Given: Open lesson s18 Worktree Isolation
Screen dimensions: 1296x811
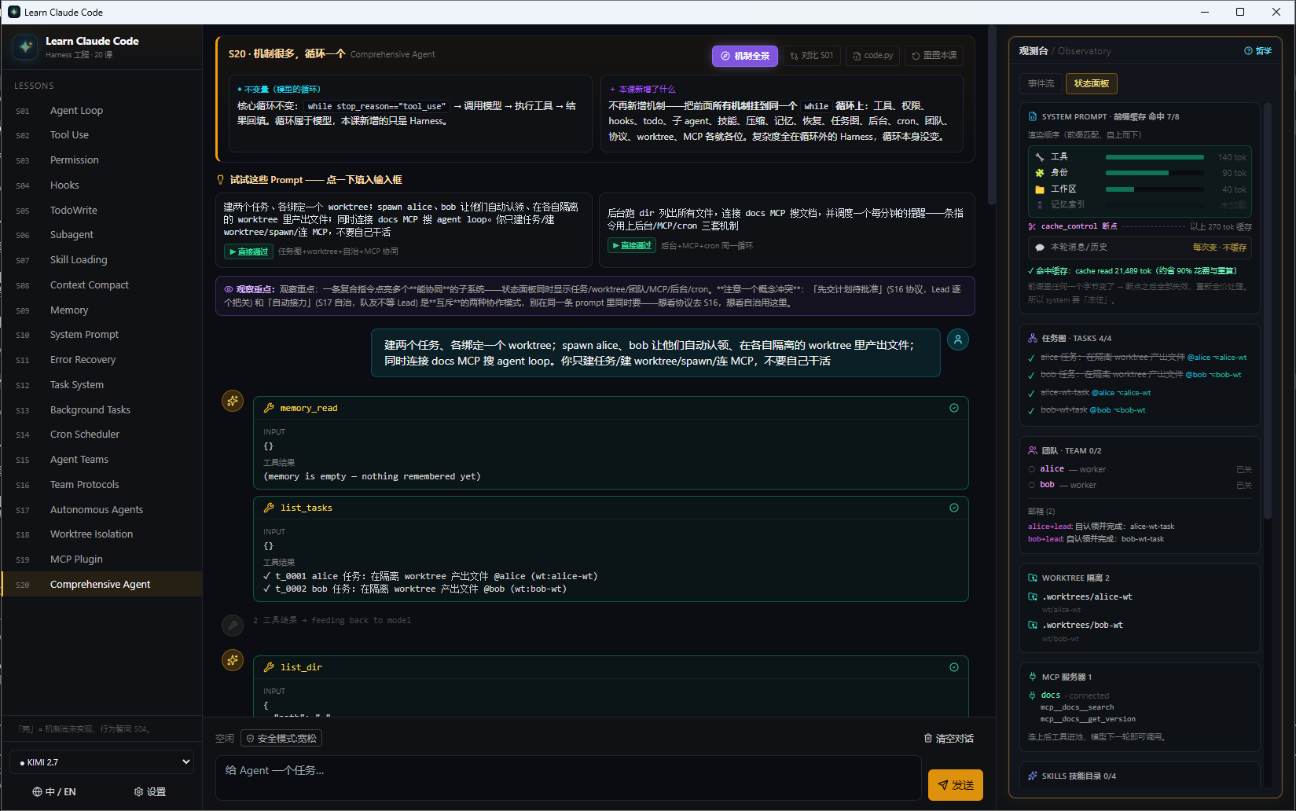Looking at the screenshot, I should click(x=102, y=534).
